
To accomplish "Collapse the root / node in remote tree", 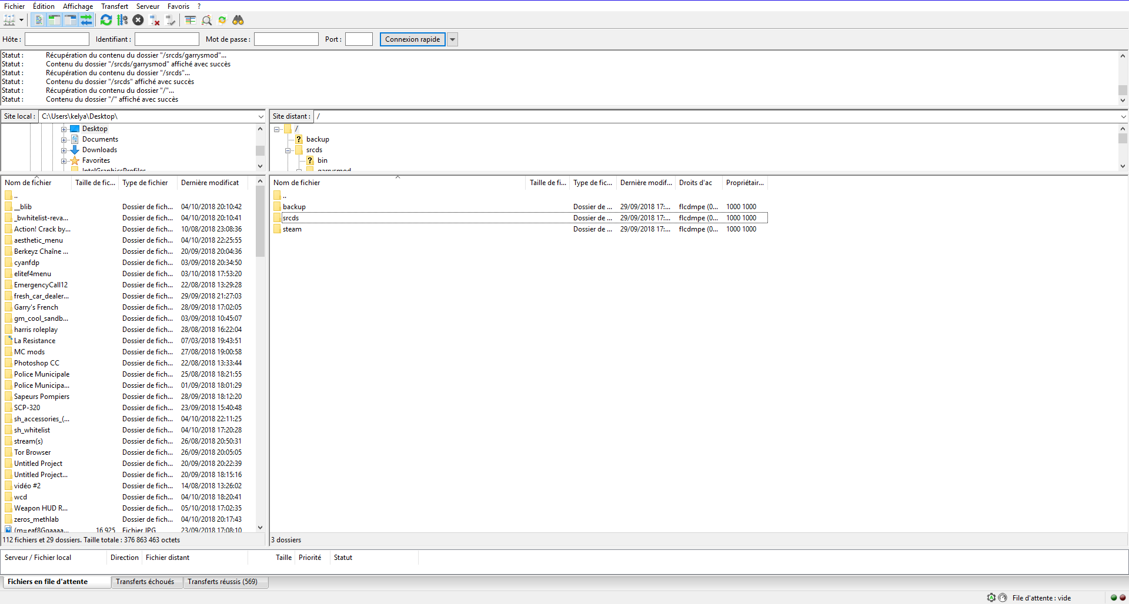I will coord(276,129).
